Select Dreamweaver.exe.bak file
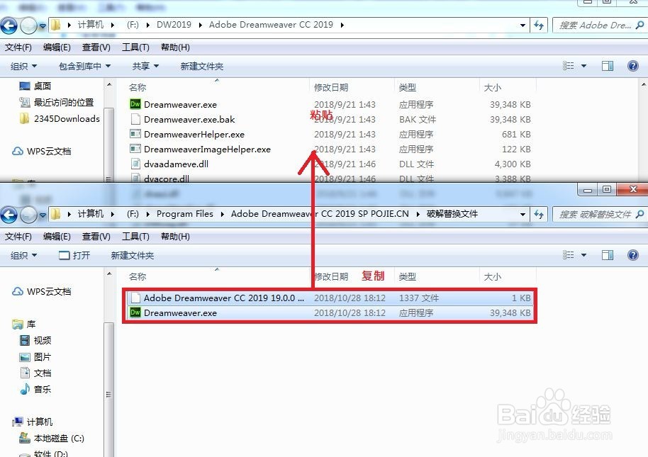The width and height of the screenshot is (648, 457). [x=189, y=120]
